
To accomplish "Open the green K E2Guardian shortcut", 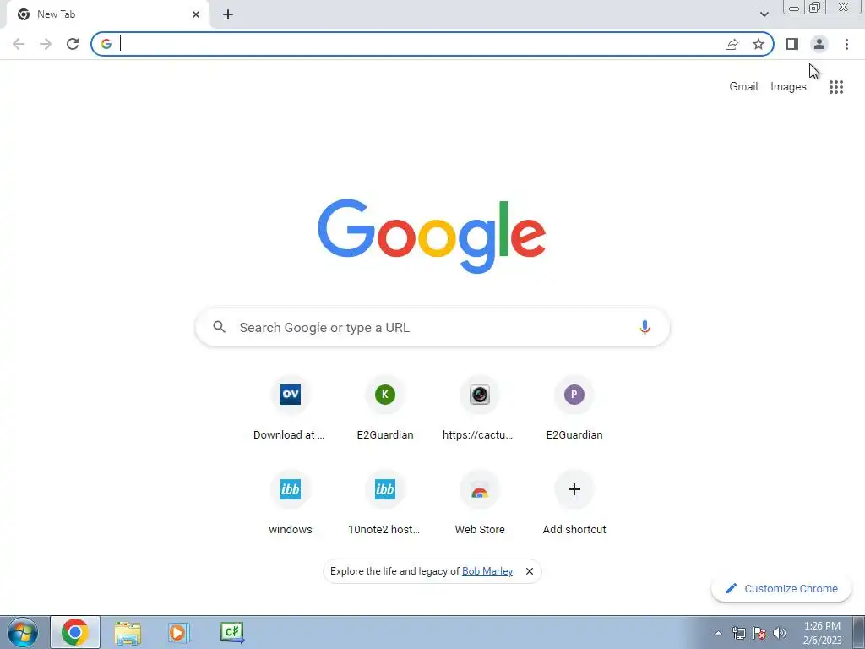I will click(385, 408).
